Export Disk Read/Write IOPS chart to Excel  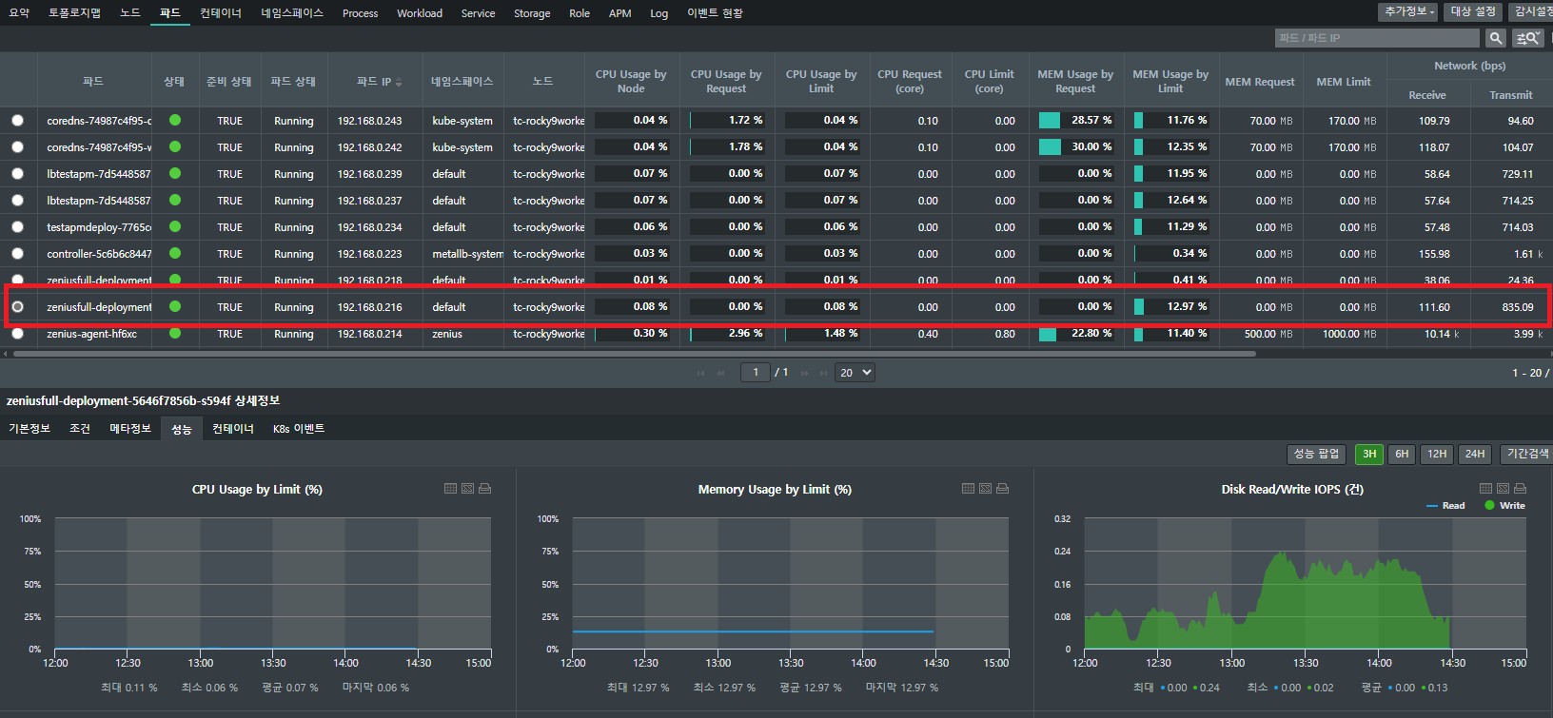1503,489
